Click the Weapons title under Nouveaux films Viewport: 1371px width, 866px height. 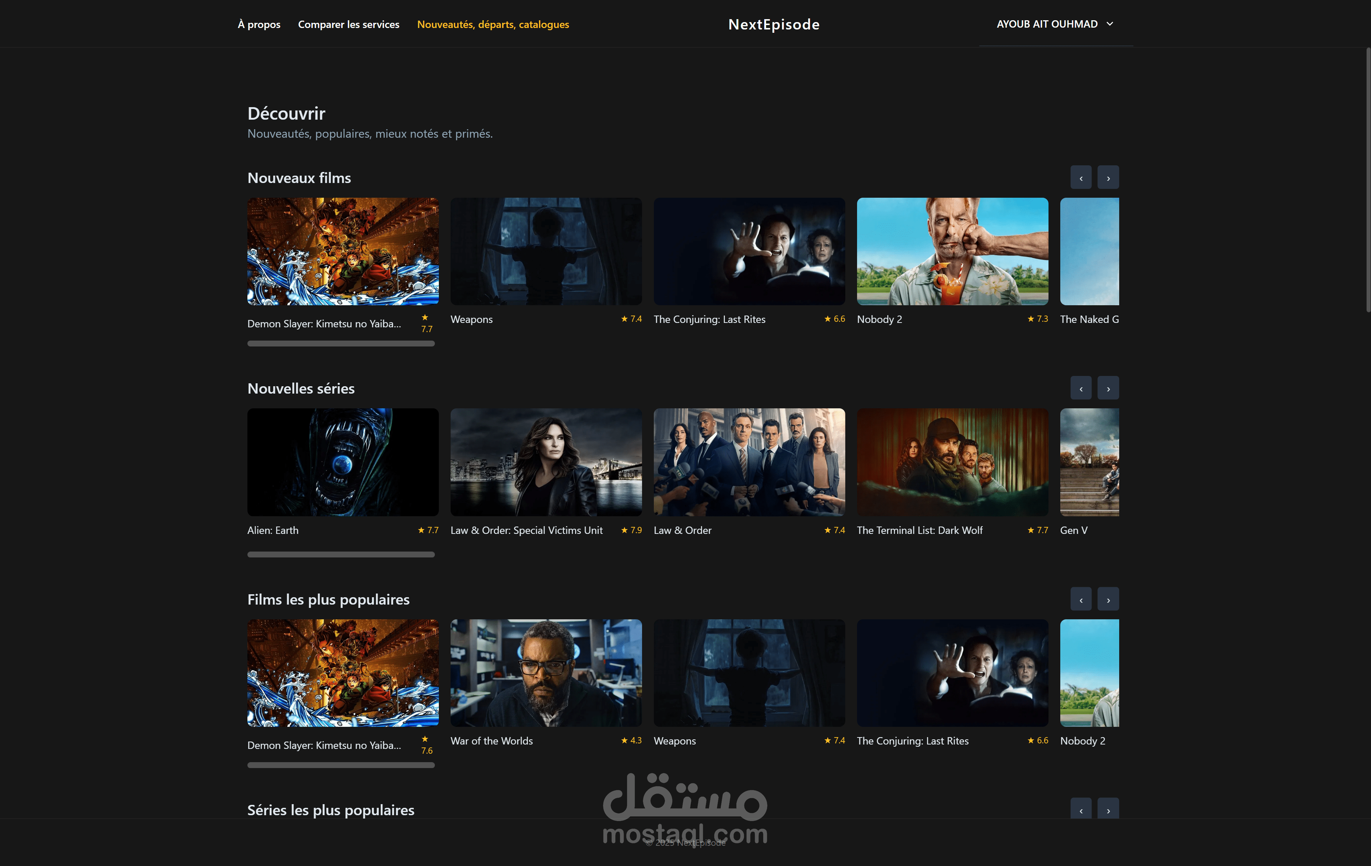(472, 320)
